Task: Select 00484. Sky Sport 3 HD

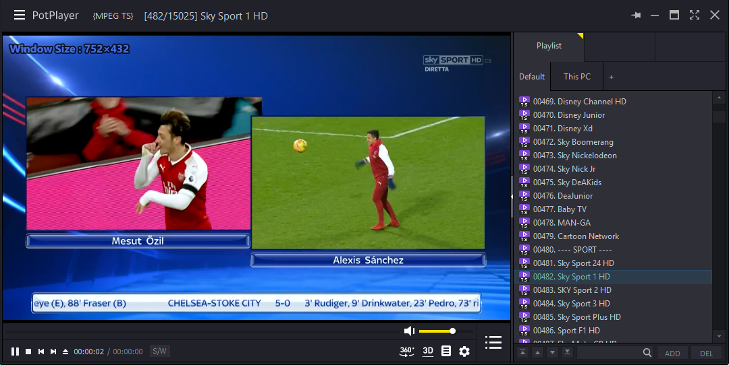Action: coord(614,303)
